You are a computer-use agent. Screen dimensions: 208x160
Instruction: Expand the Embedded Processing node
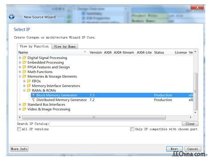click(x=20, y=62)
